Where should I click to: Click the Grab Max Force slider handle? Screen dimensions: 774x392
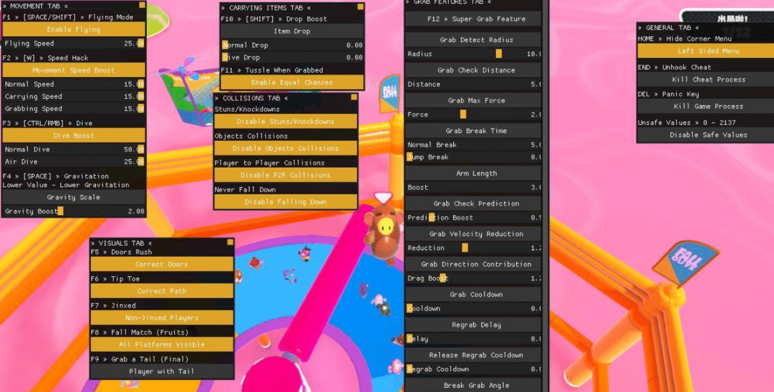point(463,114)
